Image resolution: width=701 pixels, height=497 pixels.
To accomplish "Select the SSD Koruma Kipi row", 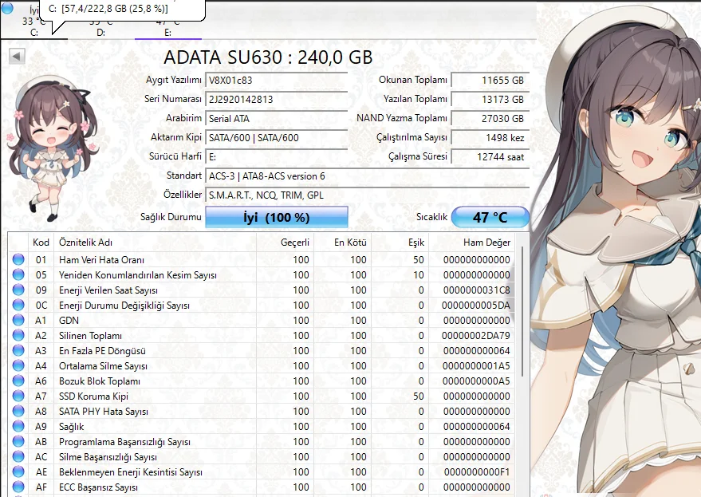I will tap(262, 396).
